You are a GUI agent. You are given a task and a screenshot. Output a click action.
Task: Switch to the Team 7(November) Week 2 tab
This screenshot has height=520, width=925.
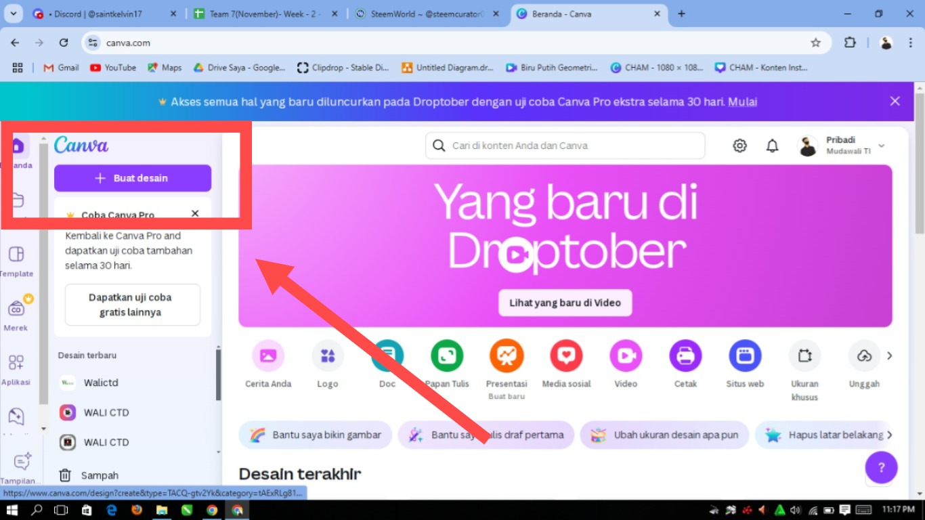point(266,14)
